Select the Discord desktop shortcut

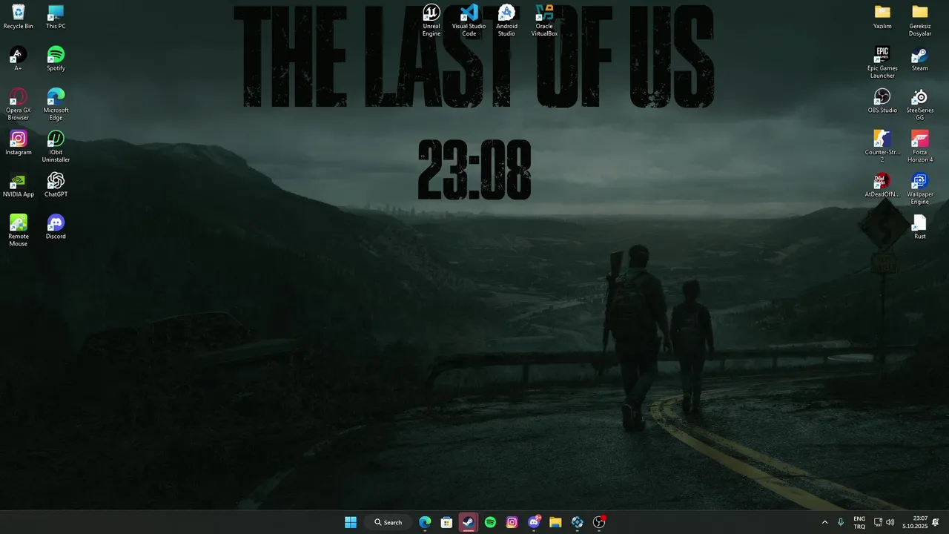56,227
